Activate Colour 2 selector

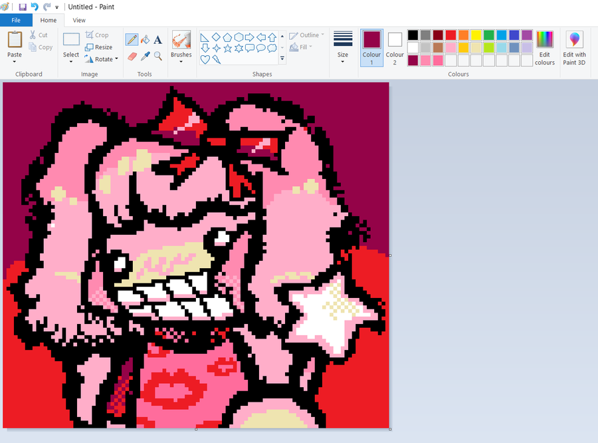coord(395,48)
